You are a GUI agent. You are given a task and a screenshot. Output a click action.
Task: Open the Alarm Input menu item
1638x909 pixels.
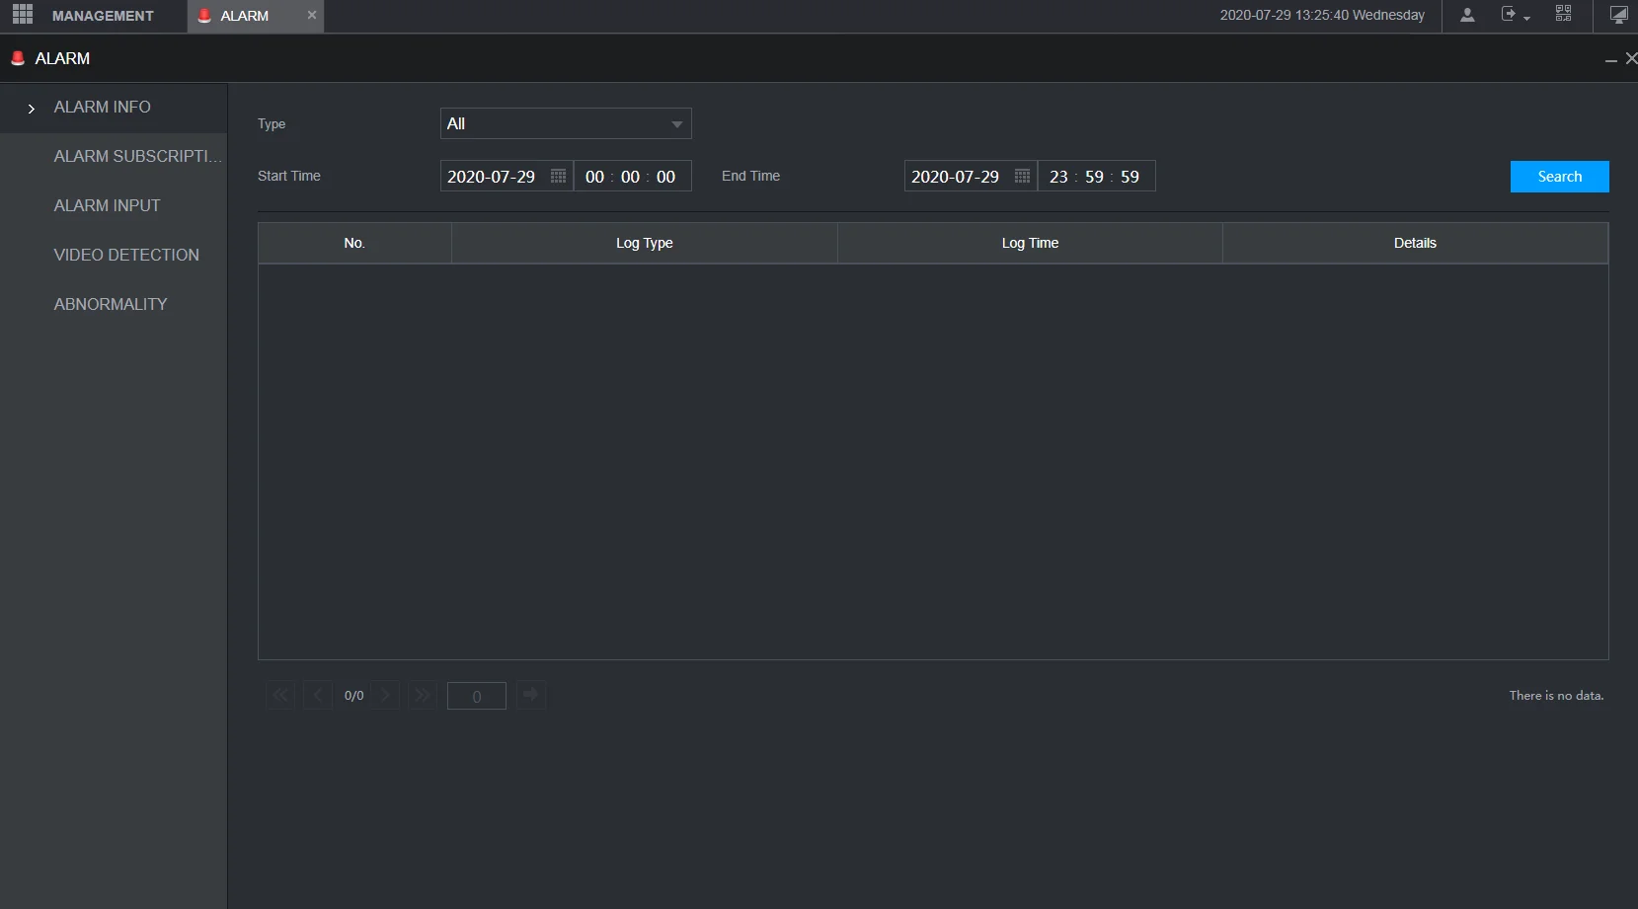point(107,205)
